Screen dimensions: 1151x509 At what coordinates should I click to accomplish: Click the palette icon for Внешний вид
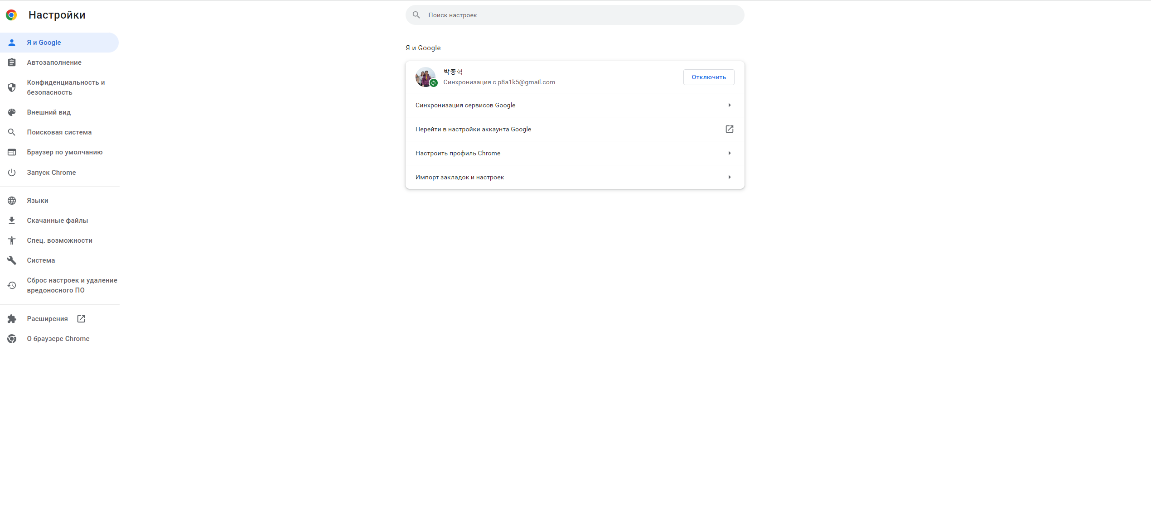12,112
